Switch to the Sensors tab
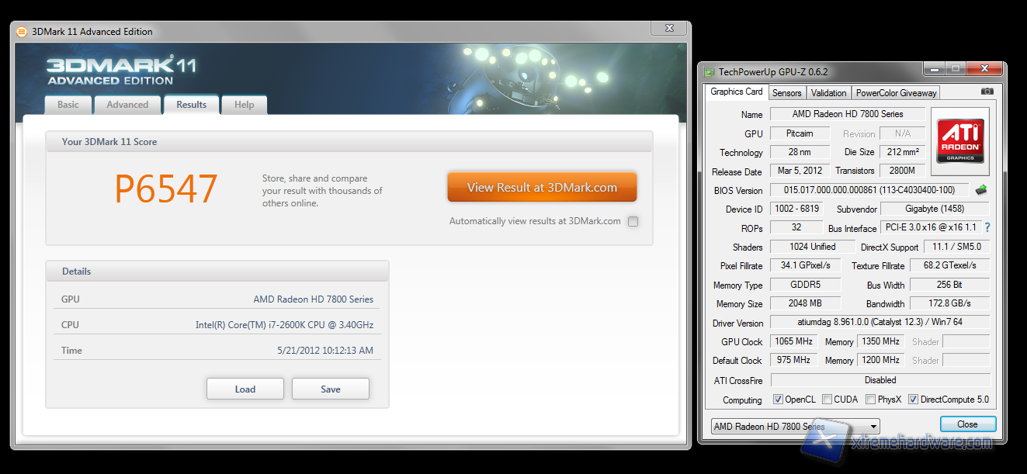This screenshot has width=1027, height=474. 786,92
